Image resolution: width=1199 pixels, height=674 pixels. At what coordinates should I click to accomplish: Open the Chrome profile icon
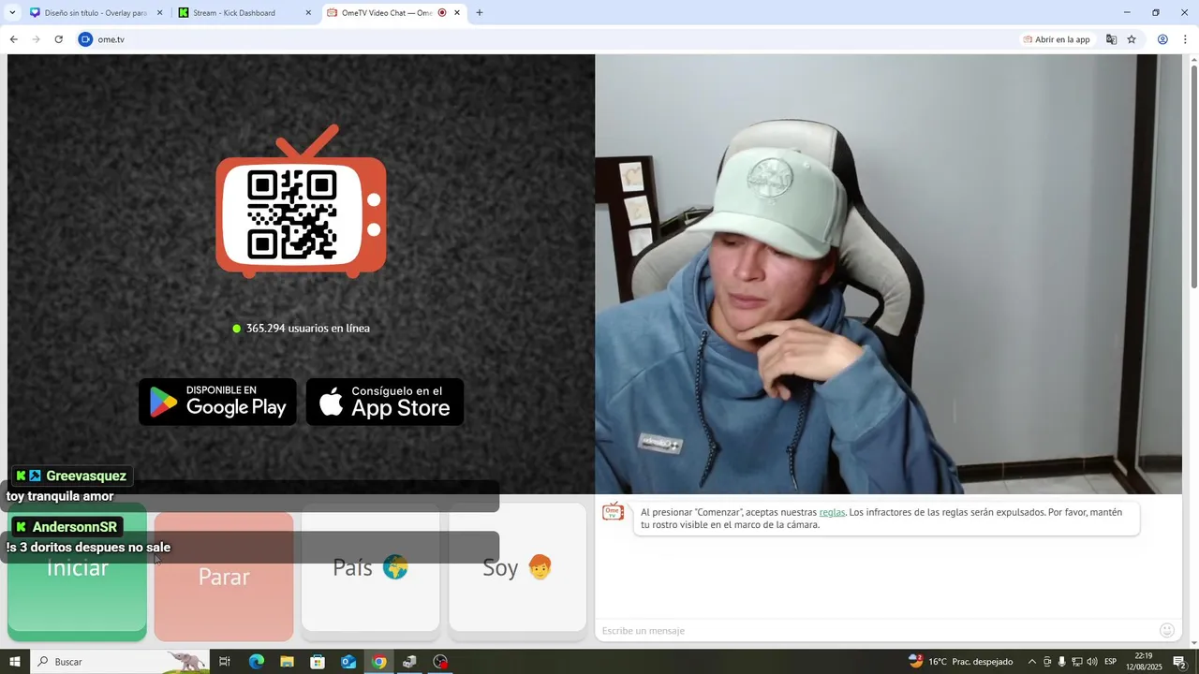[1162, 39]
